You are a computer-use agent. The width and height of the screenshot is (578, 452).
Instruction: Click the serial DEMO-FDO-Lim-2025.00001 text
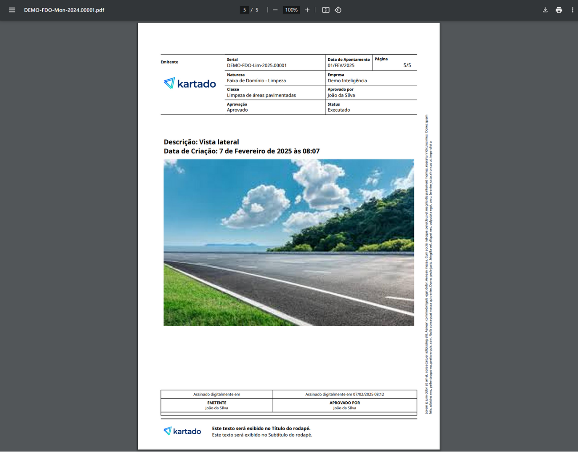pos(257,65)
